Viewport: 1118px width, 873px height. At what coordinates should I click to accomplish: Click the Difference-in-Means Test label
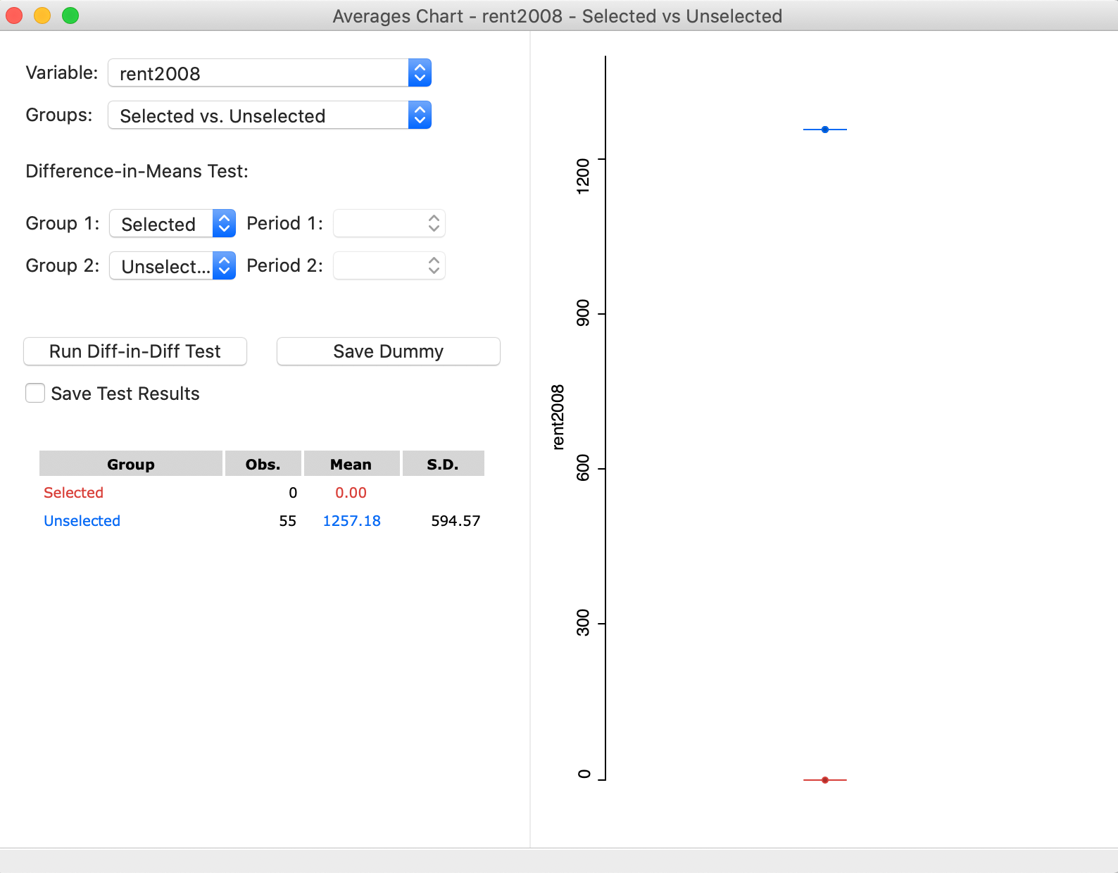(x=137, y=171)
